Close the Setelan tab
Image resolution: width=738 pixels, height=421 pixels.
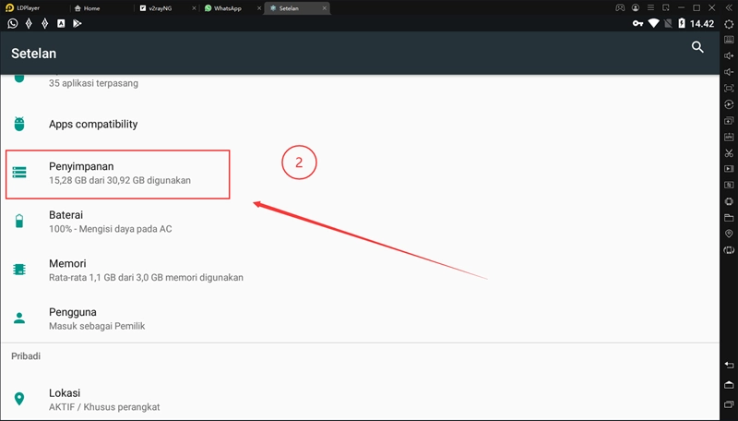(325, 8)
